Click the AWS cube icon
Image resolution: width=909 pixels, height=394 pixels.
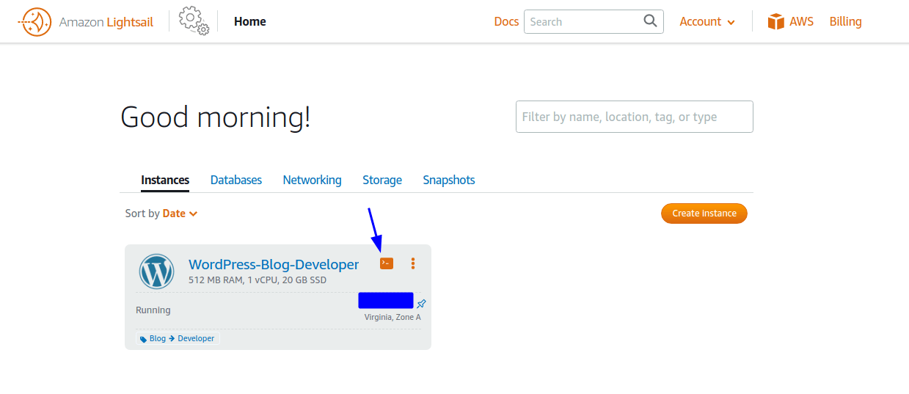(776, 21)
